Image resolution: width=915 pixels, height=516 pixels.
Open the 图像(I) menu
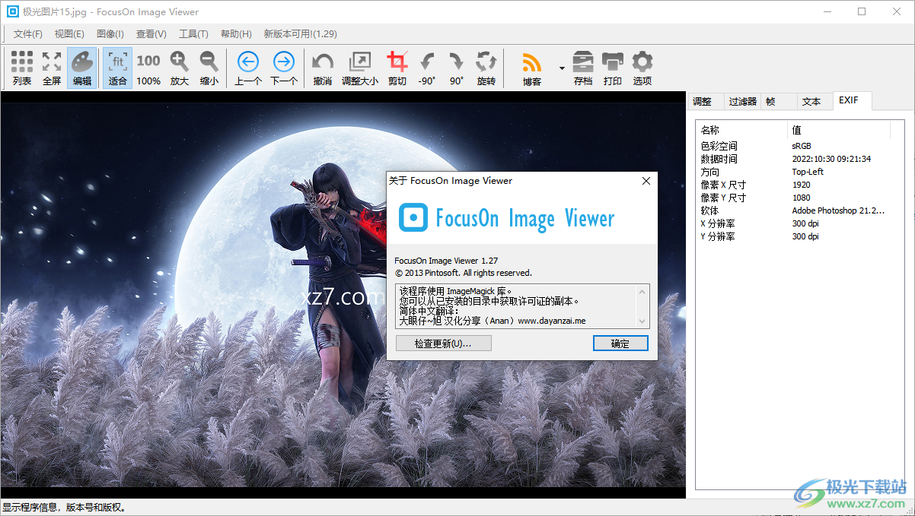pos(110,34)
